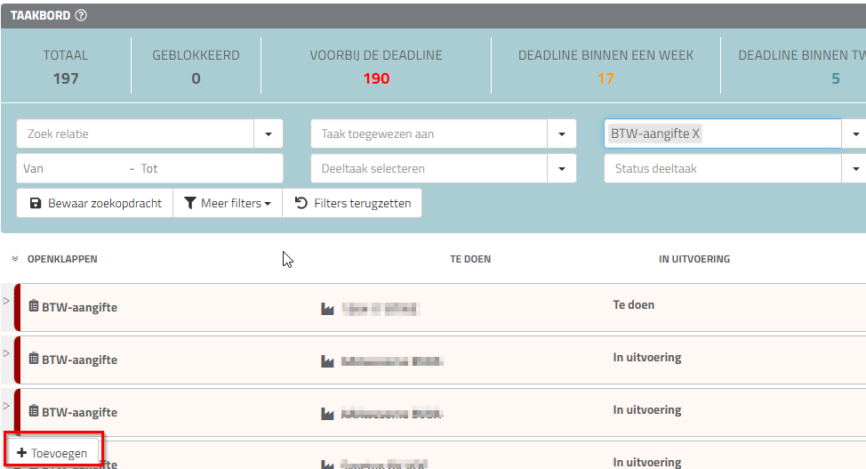Click the Status deeltaak field
This screenshot has height=469, width=866.
tap(720, 168)
